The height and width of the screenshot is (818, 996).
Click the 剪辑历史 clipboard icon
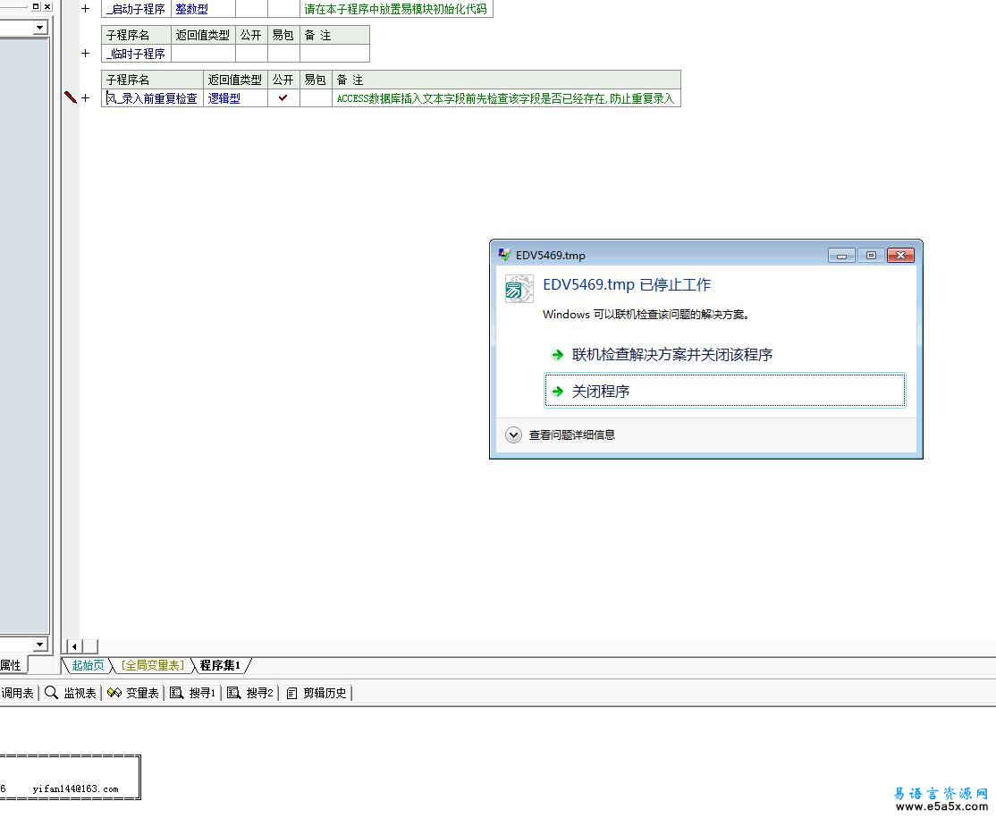pyautogui.click(x=291, y=693)
